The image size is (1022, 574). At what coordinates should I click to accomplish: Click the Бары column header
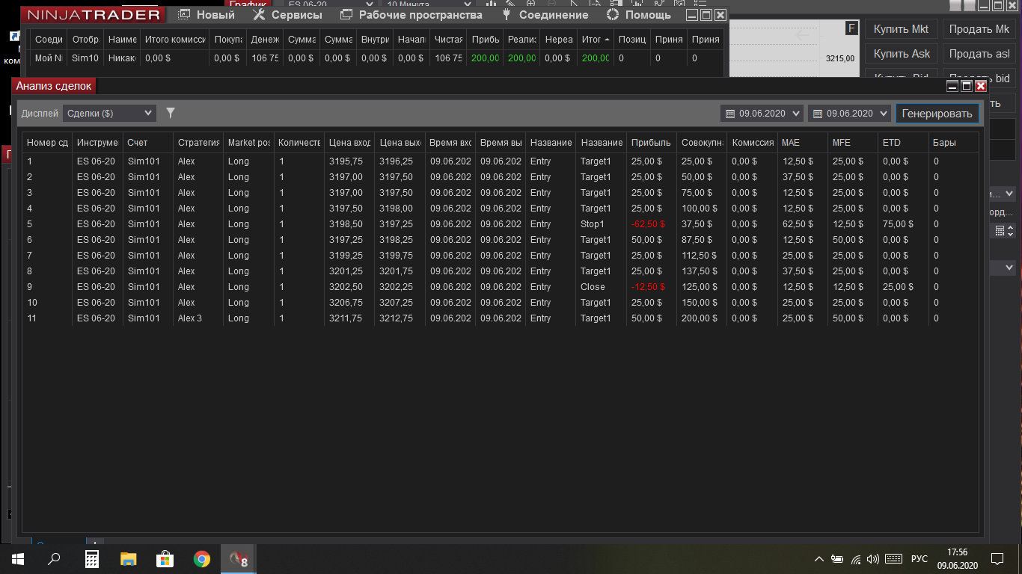[953, 143]
